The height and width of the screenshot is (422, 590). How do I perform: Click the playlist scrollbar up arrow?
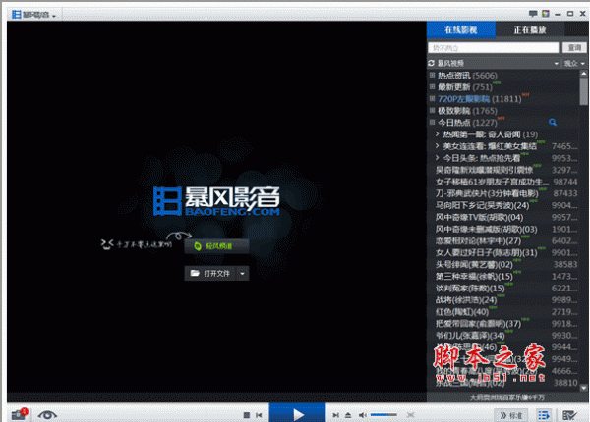click(583, 74)
